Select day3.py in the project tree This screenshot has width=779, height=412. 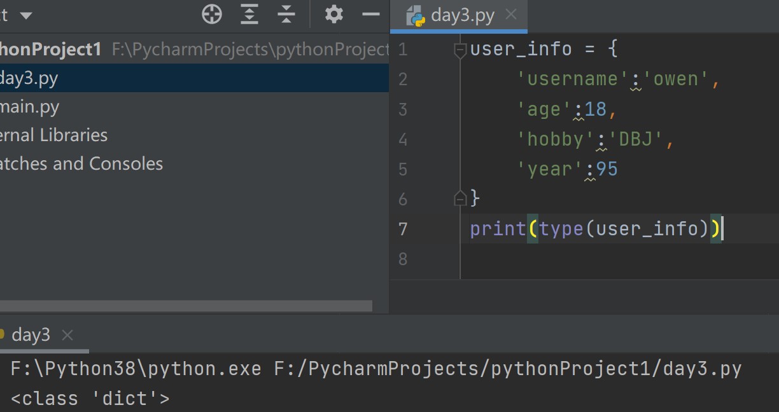pyautogui.click(x=29, y=78)
